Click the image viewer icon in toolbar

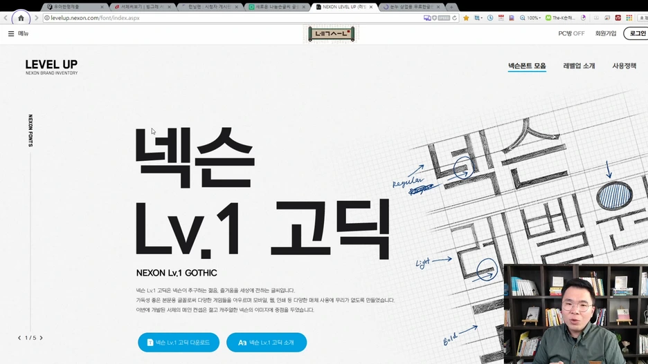click(607, 18)
